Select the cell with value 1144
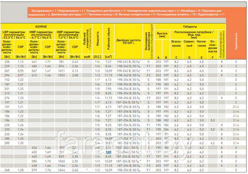The width and height of the screenshot is (248, 174). coord(61,170)
